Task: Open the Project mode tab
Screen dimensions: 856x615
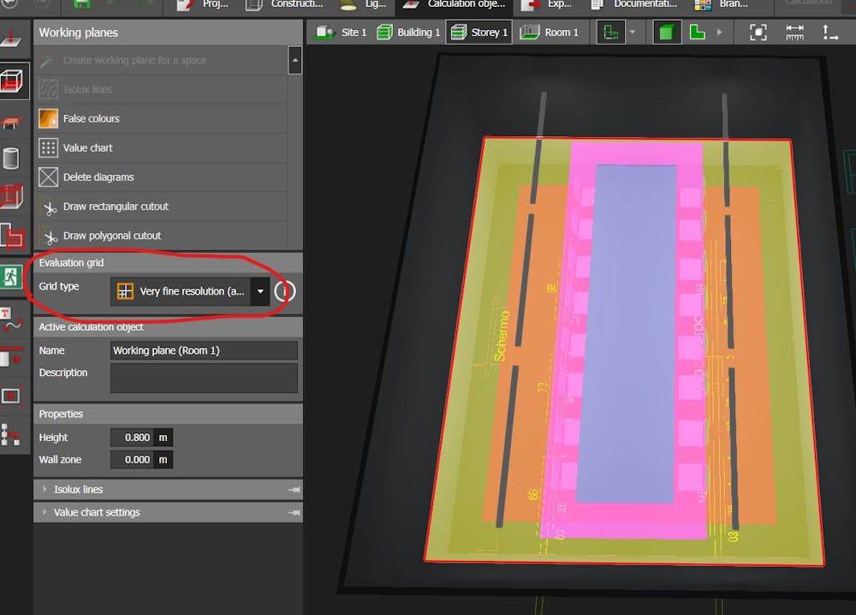Action: 203,4
